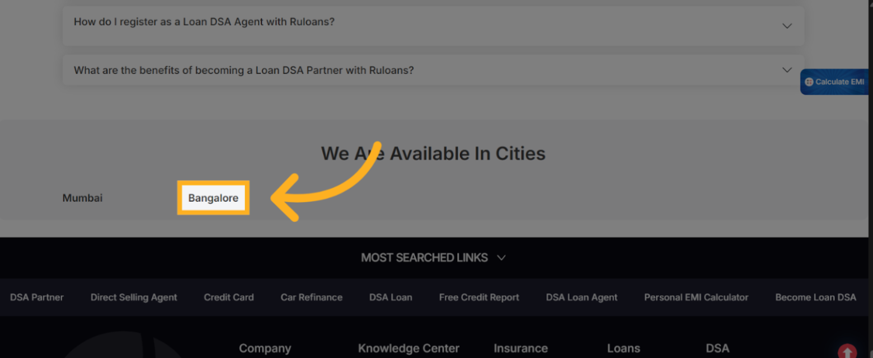Go to the Credit Card link
The width and height of the screenshot is (873, 358).
click(x=228, y=297)
